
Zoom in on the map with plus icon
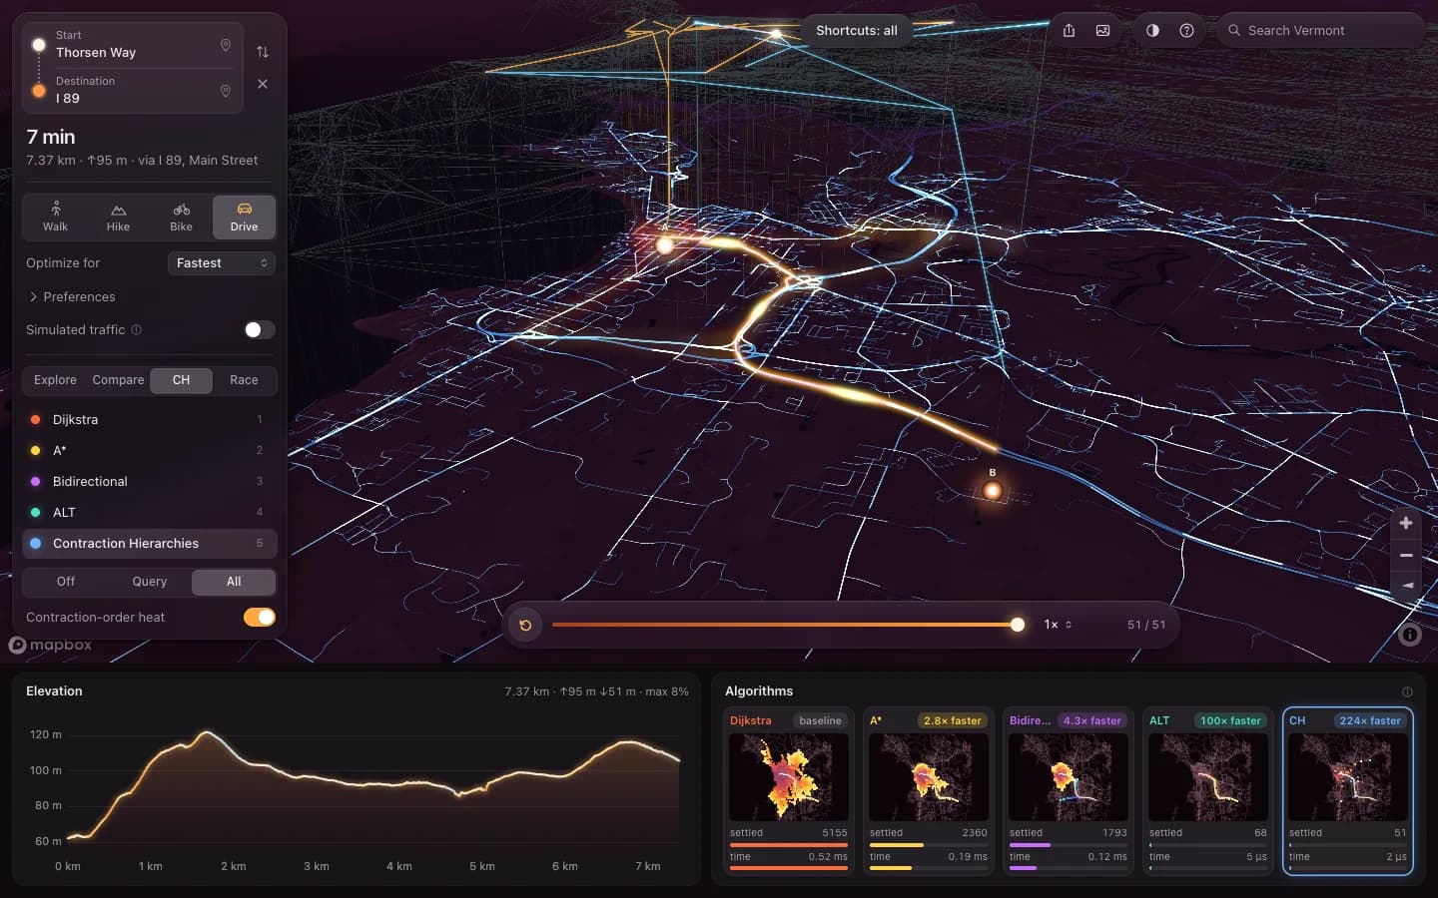1406,523
